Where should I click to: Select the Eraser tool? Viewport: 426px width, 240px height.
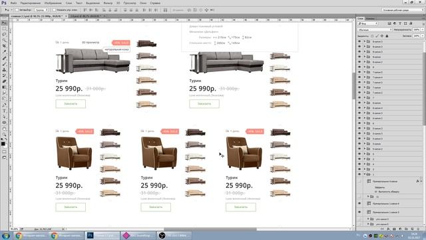click(x=4, y=81)
